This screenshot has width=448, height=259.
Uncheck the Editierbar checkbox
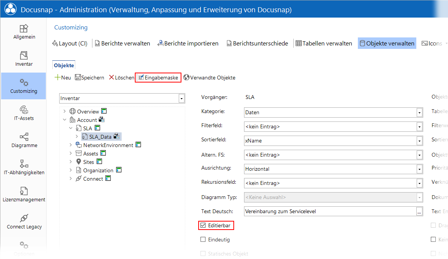tap(203, 225)
